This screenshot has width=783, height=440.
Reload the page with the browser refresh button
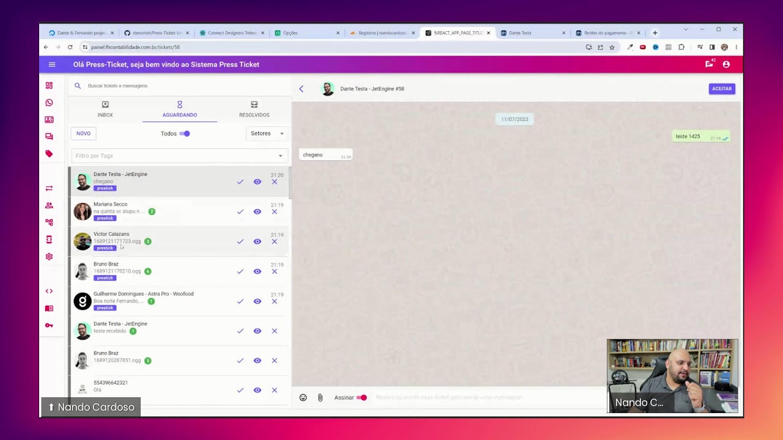click(x=70, y=47)
